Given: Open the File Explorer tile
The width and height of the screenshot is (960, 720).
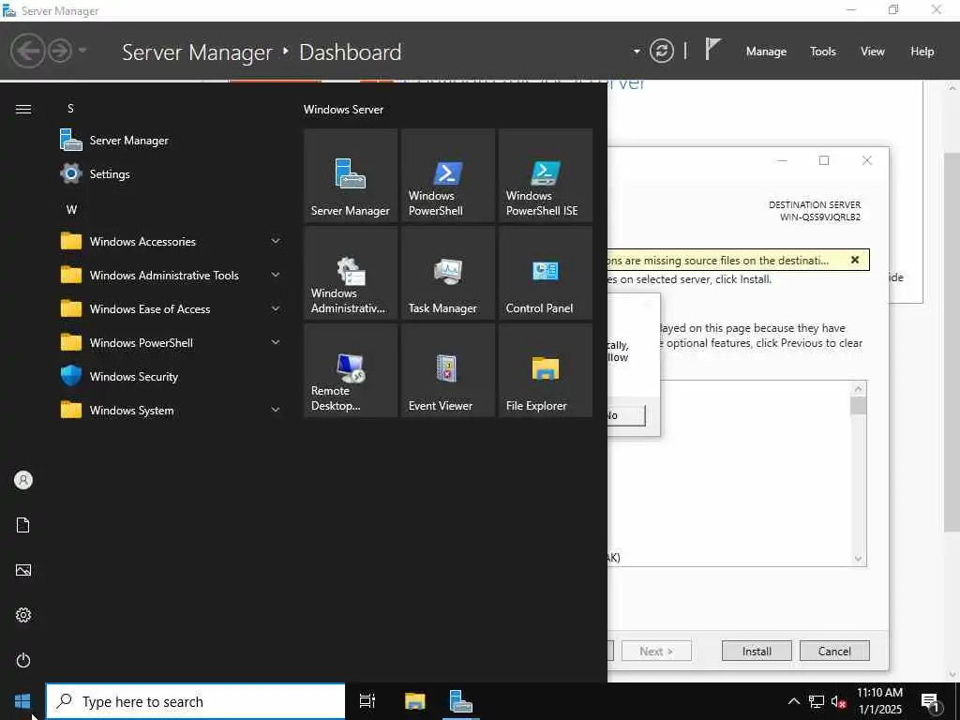Looking at the screenshot, I should click(x=545, y=370).
